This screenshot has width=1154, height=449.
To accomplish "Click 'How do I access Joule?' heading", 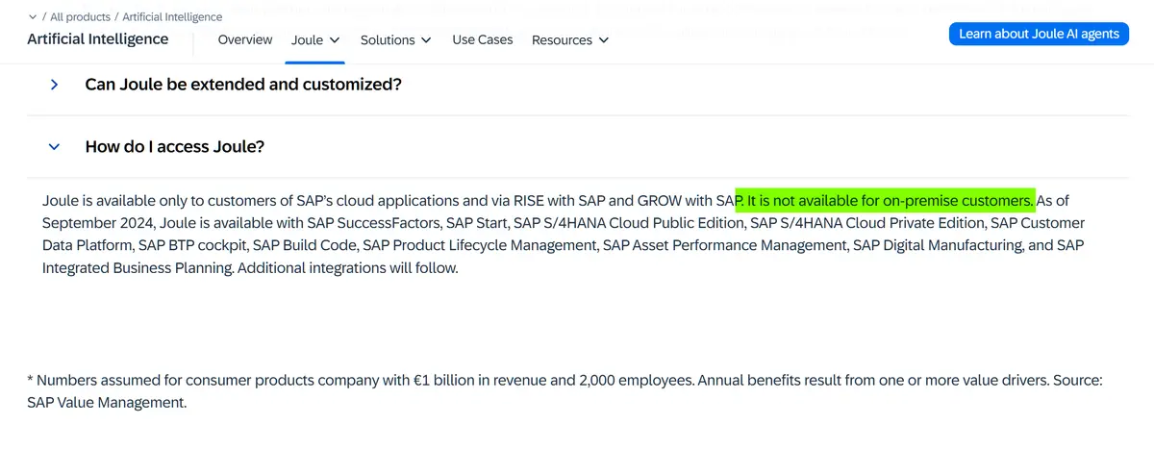I will (x=175, y=147).
